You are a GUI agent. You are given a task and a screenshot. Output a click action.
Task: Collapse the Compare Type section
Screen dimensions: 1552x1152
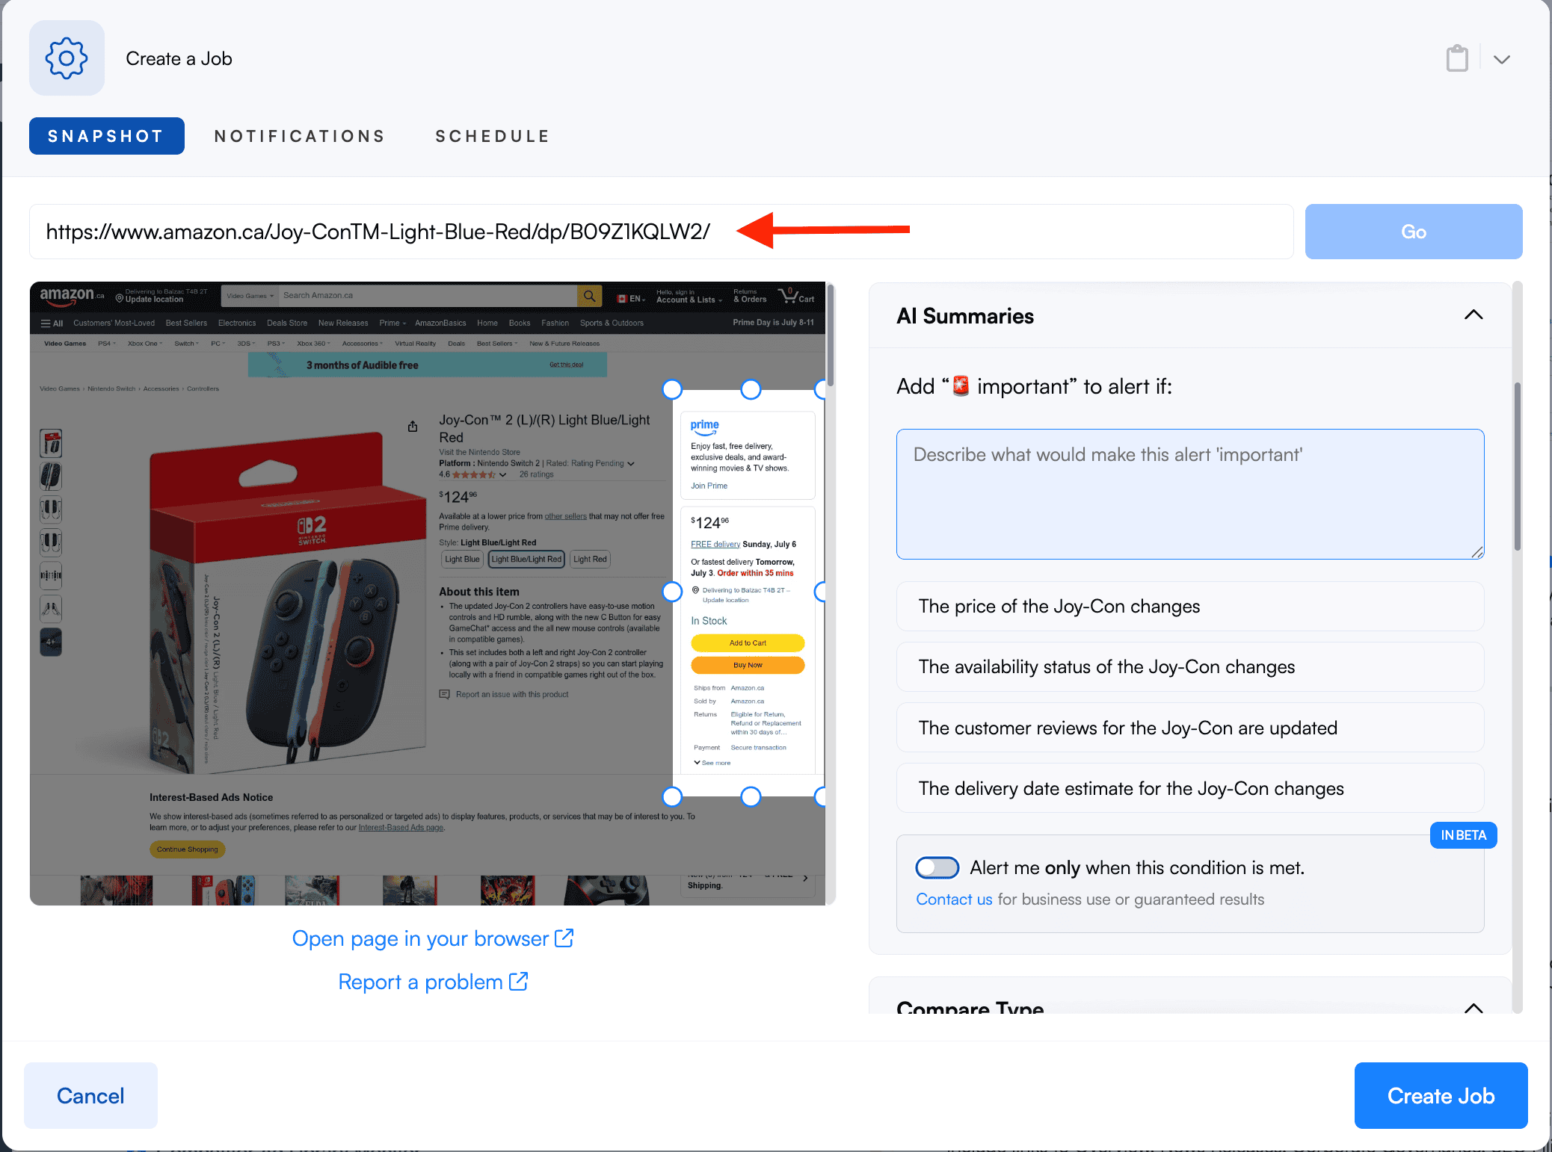coord(1473,1008)
